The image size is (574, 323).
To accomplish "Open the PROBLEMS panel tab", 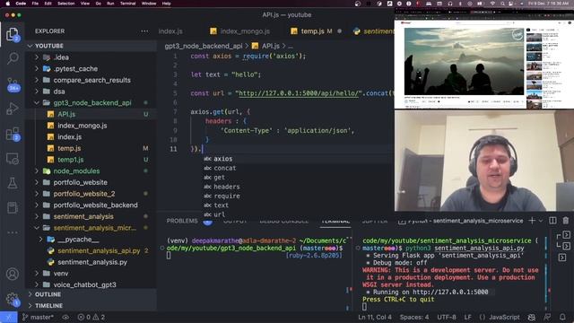I will 182,221.
